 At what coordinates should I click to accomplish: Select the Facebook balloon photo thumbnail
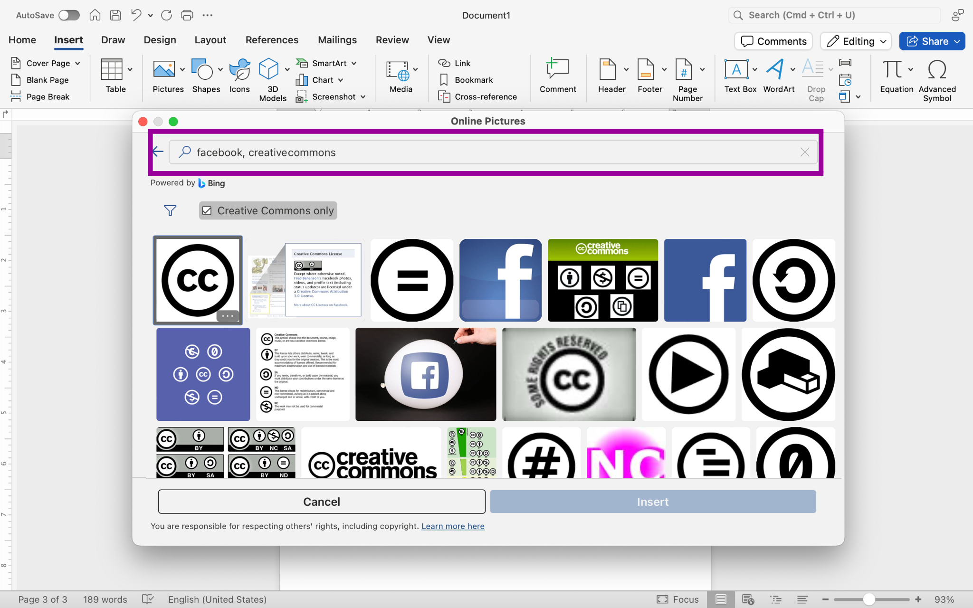pyautogui.click(x=426, y=374)
